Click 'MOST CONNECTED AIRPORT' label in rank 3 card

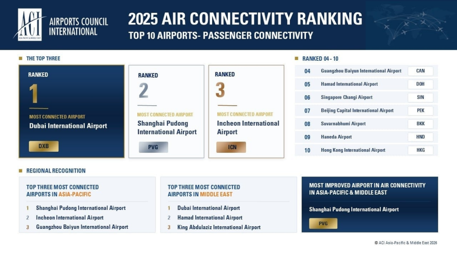pyautogui.click(x=245, y=114)
